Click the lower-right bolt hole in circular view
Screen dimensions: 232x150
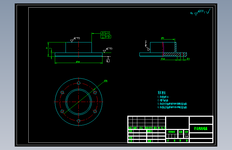(x=95, y=111)
